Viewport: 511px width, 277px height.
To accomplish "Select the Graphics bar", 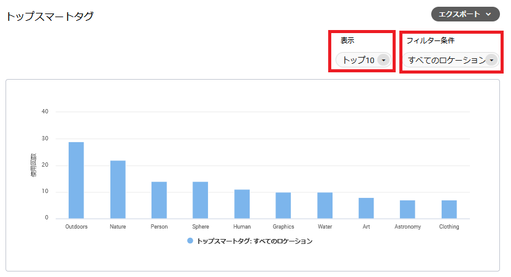I will point(283,205).
